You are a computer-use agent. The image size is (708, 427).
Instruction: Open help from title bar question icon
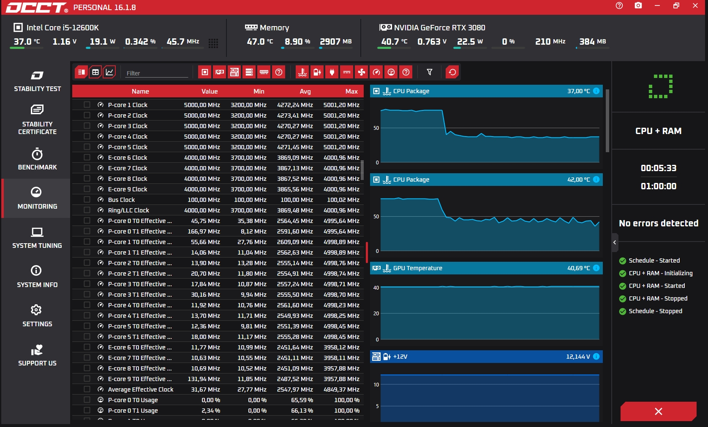coord(619,6)
